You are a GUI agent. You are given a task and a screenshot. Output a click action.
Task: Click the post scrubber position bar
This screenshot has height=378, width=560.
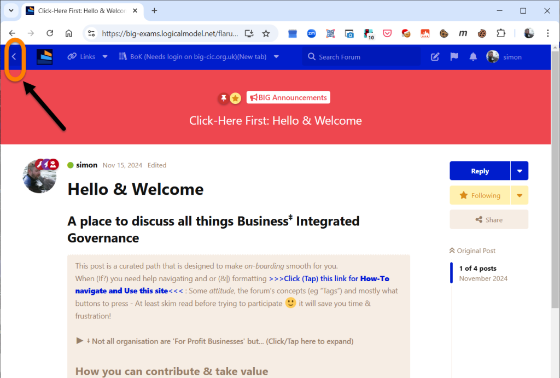(x=452, y=273)
